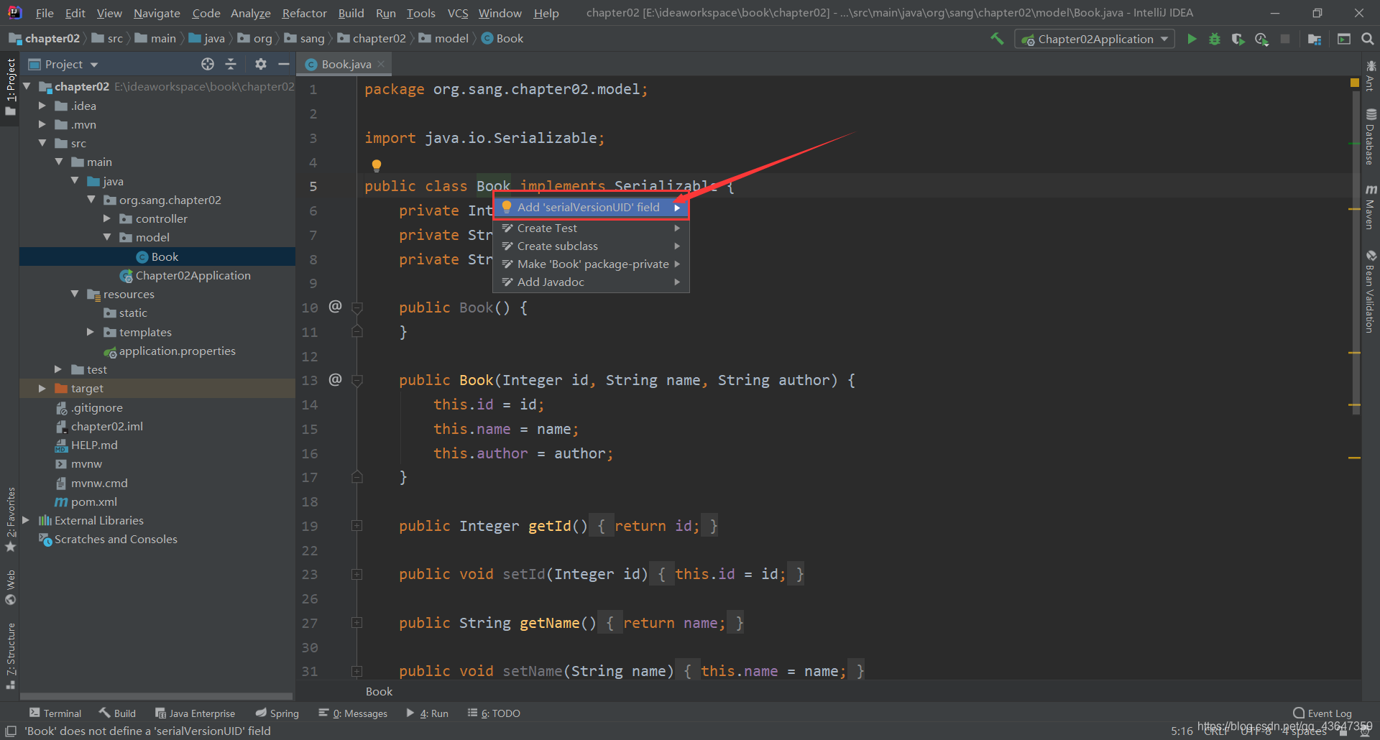The width and height of the screenshot is (1380, 740).
Task: Choose Add 'serialVersionUID' field intention
Action: (x=591, y=207)
